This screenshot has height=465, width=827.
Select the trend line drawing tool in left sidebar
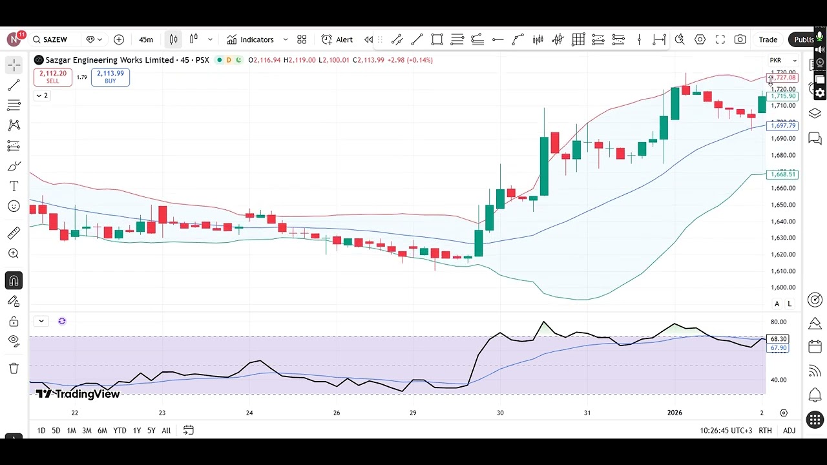(14, 85)
